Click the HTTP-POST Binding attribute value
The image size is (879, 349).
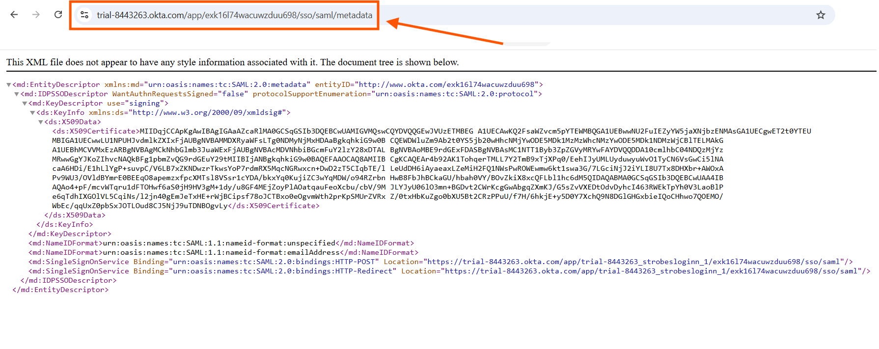pyautogui.click(x=274, y=262)
